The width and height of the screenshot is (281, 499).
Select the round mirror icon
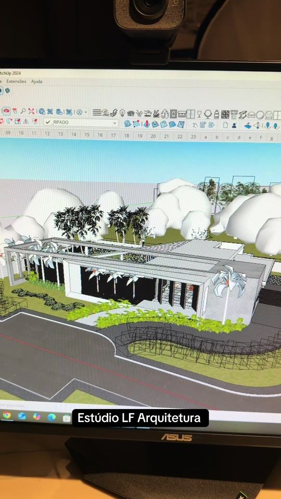(260, 115)
